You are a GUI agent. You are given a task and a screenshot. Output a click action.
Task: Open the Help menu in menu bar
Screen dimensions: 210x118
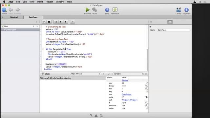[69, 2]
